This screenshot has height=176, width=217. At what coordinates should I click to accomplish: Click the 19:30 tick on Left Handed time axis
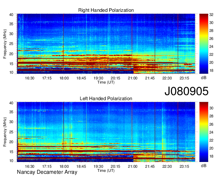[x=98, y=166]
